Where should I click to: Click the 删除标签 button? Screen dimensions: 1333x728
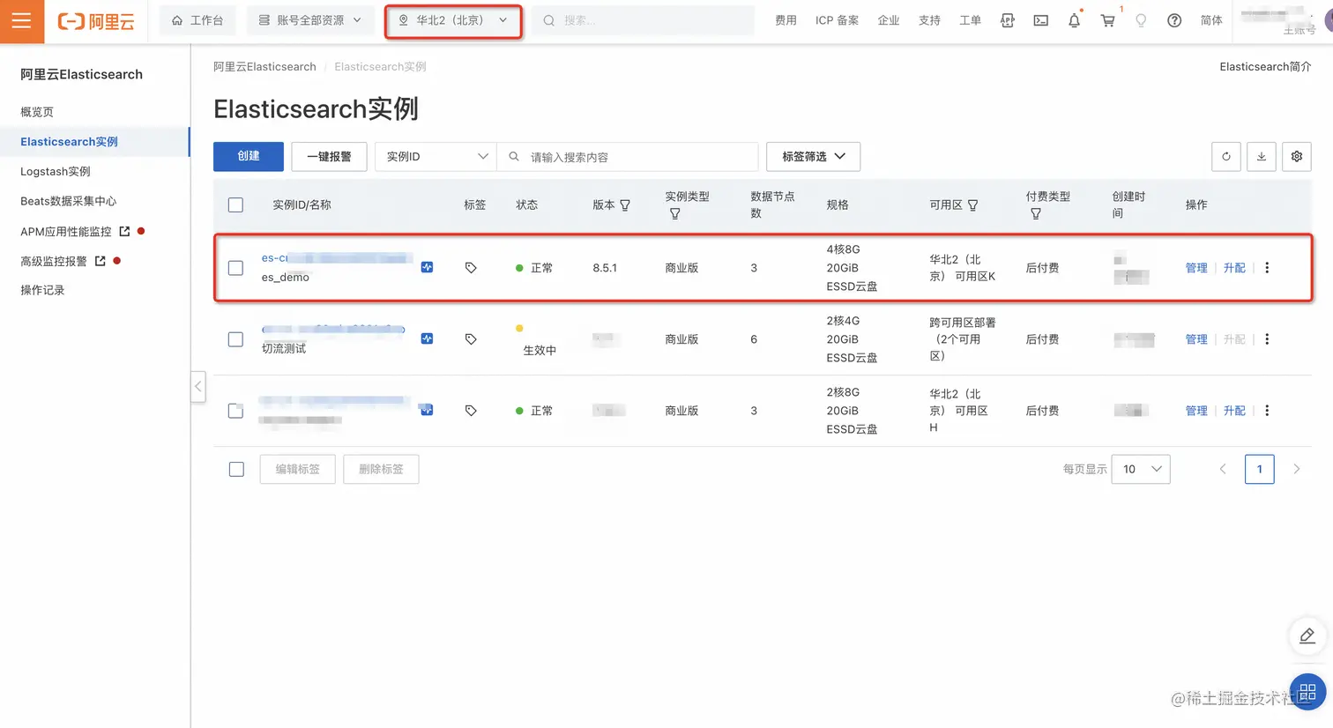pyautogui.click(x=381, y=470)
